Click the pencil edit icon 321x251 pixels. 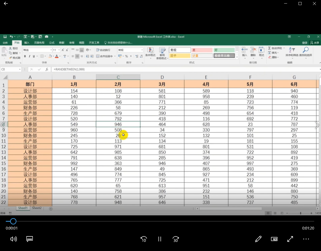(x=258, y=239)
